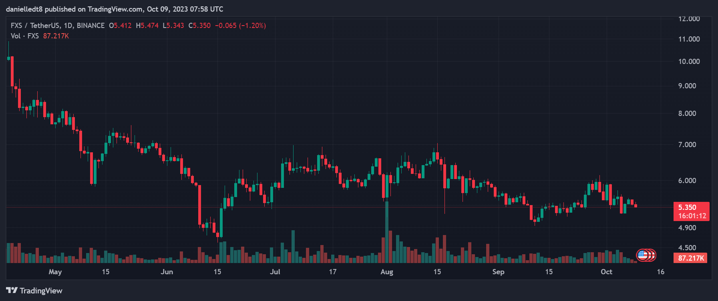Select the volume value 87.217K in legend

pos(56,36)
